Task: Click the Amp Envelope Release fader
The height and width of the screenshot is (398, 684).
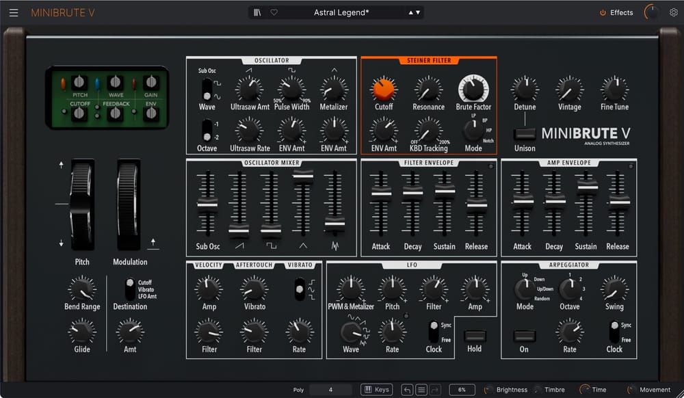Action: click(619, 202)
